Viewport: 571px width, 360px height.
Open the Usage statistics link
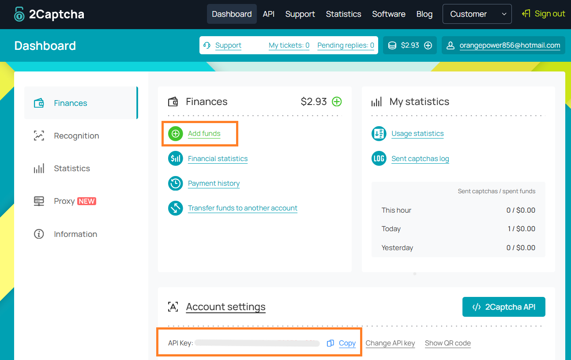pos(417,134)
